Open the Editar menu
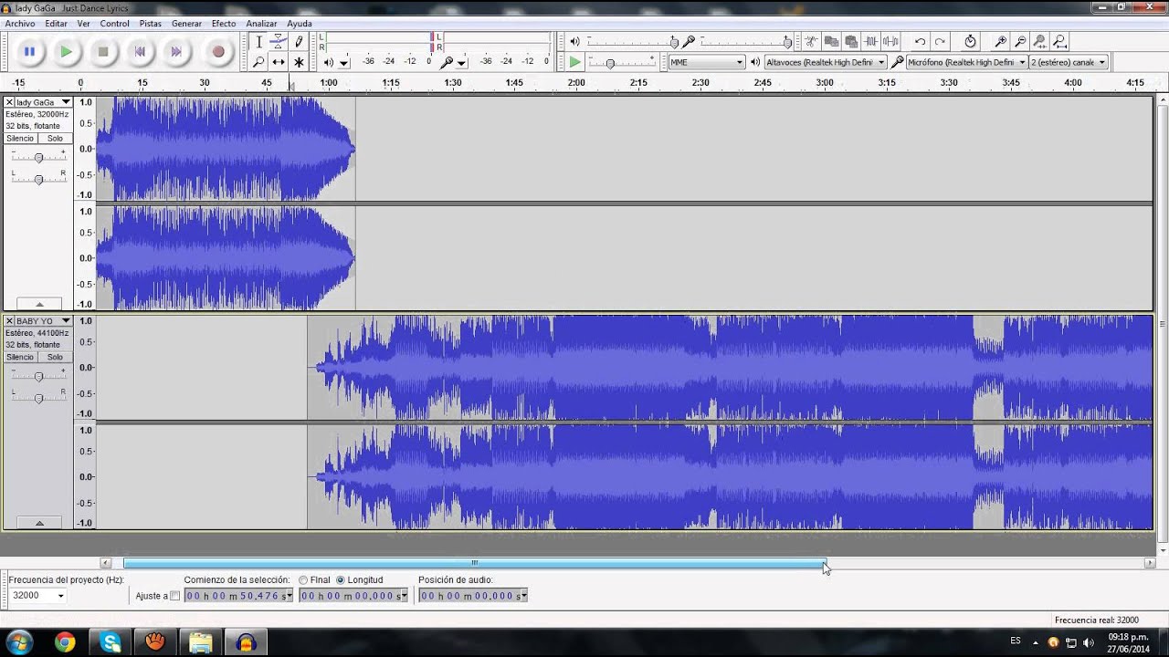Image resolution: width=1169 pixels, height=657 pixels. [56, 24]
